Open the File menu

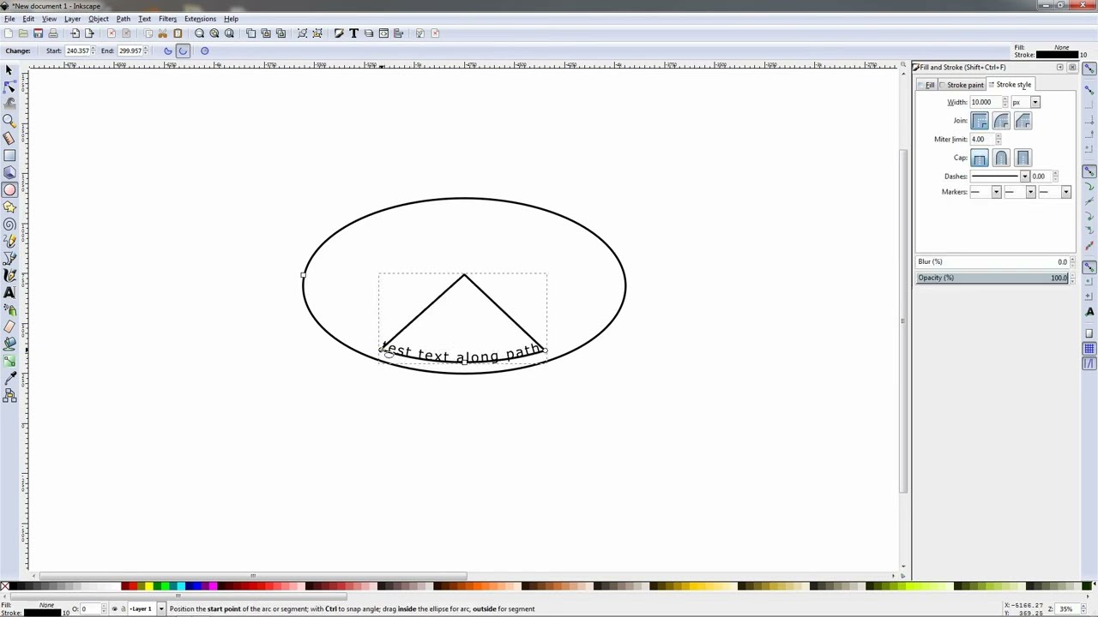click(x=9, y=19)
